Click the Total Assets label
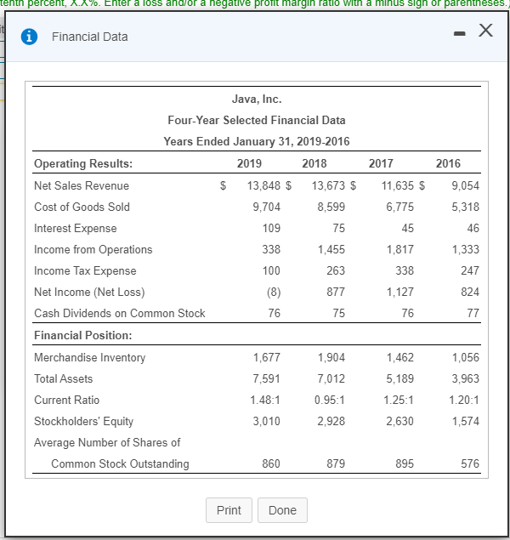This screenshot has height=540, width=510. 63,378
